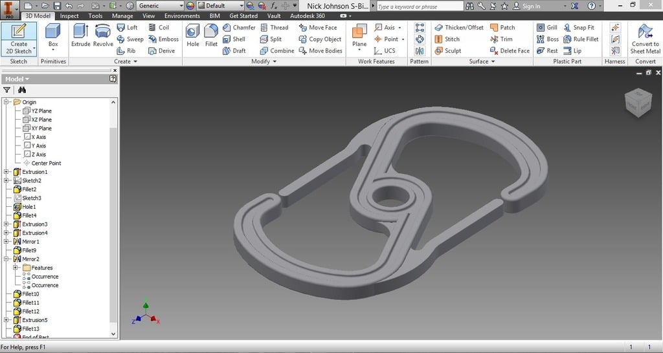The width and height of the screenshot is (663, 353).
Task: Expand the Extrusion1 tree node
Action: [6, 172]
